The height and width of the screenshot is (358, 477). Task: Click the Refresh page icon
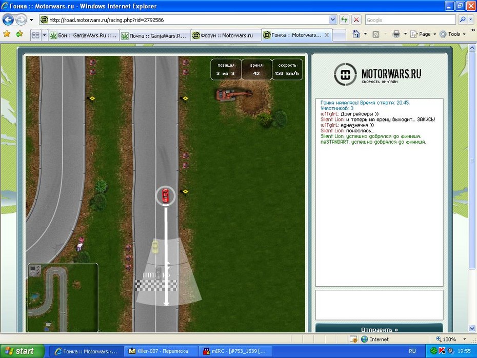pos(344,20)
